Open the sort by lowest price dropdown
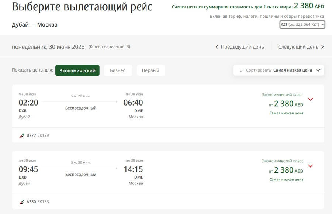 coord(279,70)
